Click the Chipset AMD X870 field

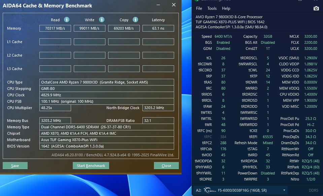tap(107, 133)
